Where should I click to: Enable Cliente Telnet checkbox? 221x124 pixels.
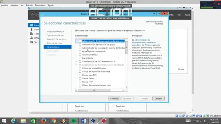[80, 78]
